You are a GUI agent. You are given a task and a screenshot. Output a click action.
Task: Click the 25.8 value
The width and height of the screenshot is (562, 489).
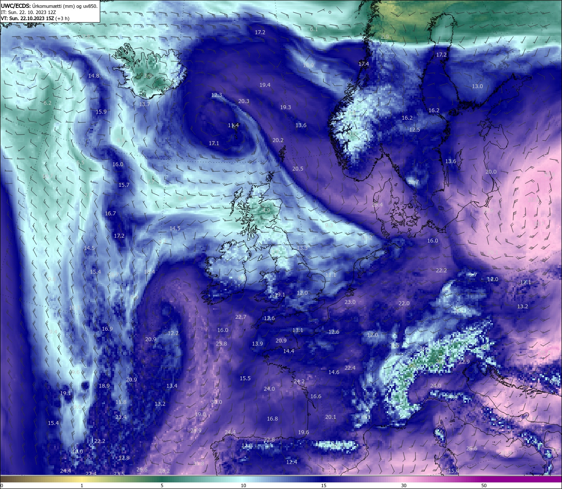[x=221, y=344]
